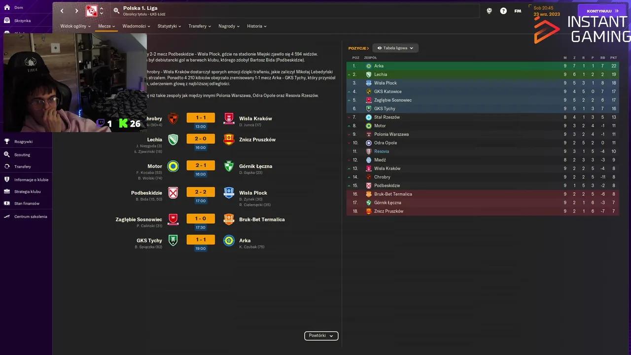Screen dimensions: 631x355
Task: Click the green K score badge overlay
Action: click(123, 123)
